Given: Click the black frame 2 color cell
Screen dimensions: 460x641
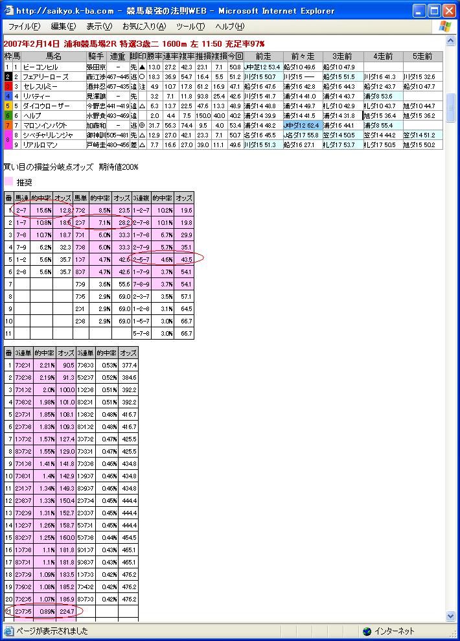Looking at the screenshot, I should (8, 77).
